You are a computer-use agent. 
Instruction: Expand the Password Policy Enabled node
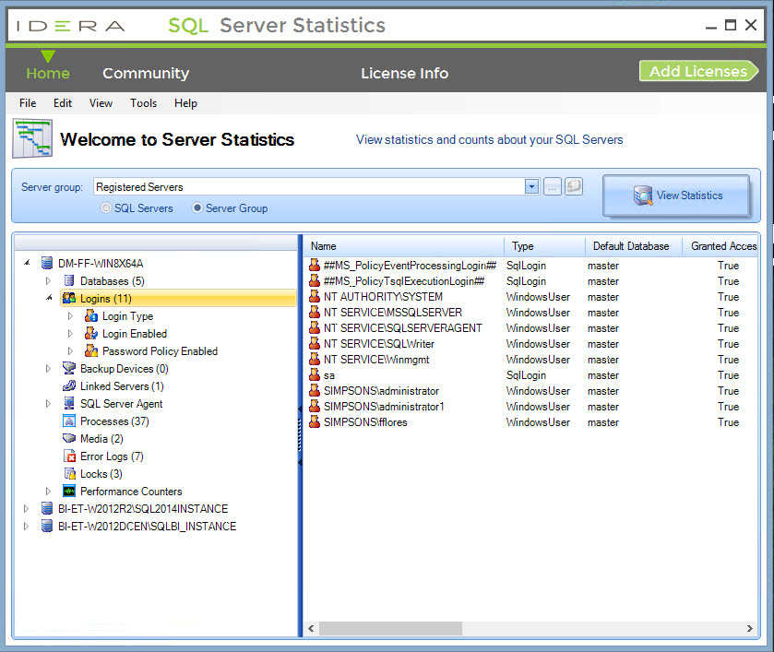[70, 351]
